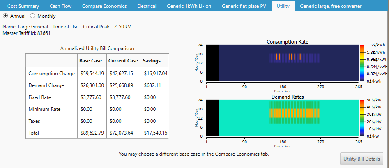Click the Total savings cell value

[x=155, y=133]
